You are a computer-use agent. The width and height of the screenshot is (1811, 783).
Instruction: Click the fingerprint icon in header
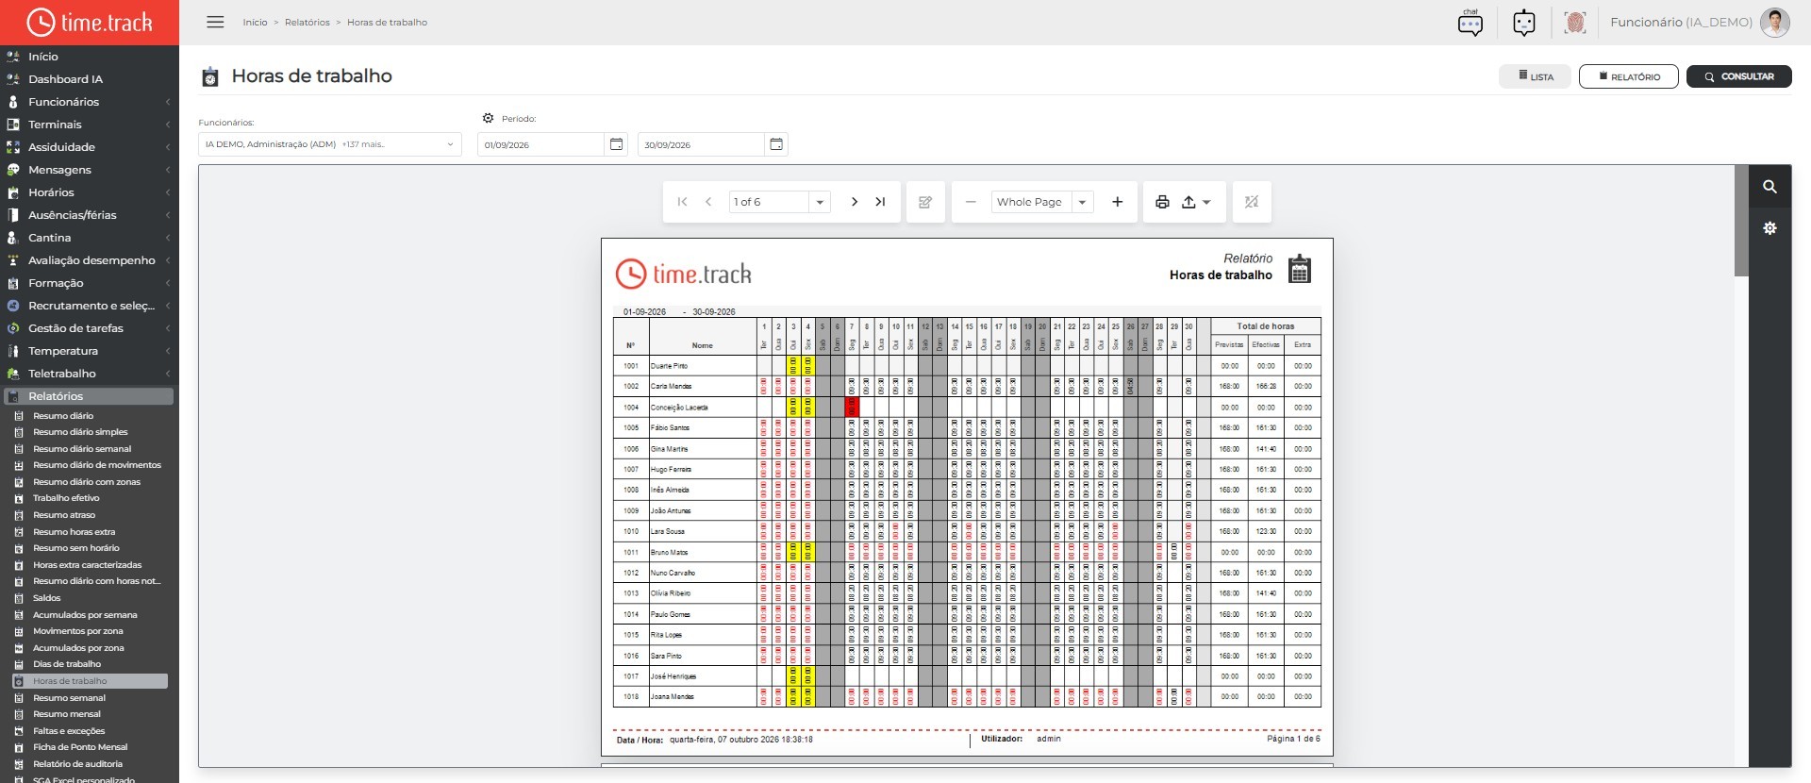point(1575,22)
